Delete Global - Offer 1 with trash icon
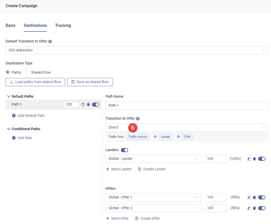This screenshot has width=271, height=224. point(254,197)
